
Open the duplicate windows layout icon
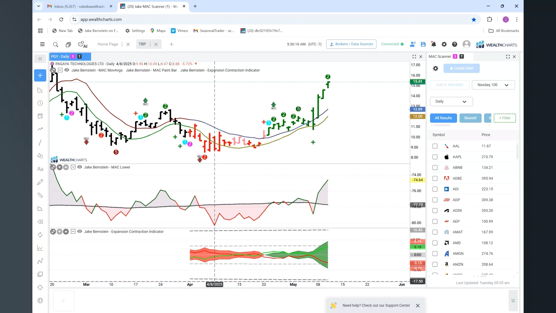(x=68, y=44)
